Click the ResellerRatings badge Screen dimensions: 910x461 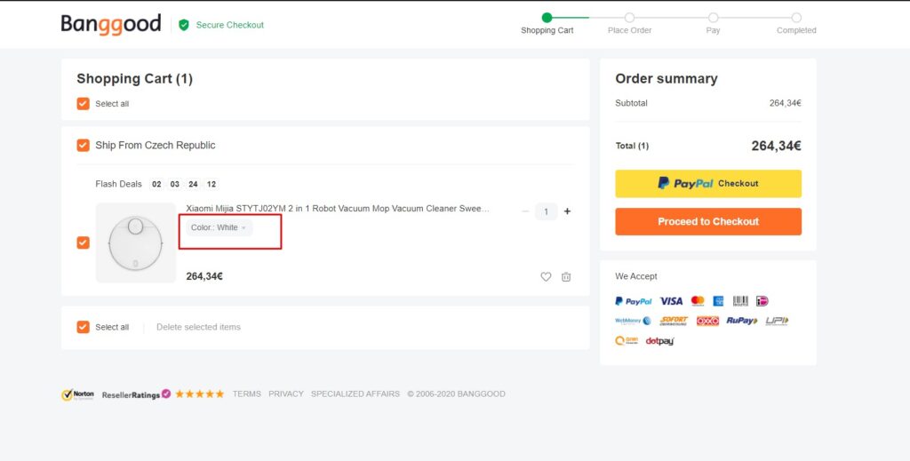(x=136, y=394)
